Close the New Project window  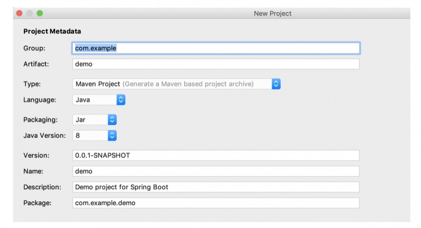point(19,13)
